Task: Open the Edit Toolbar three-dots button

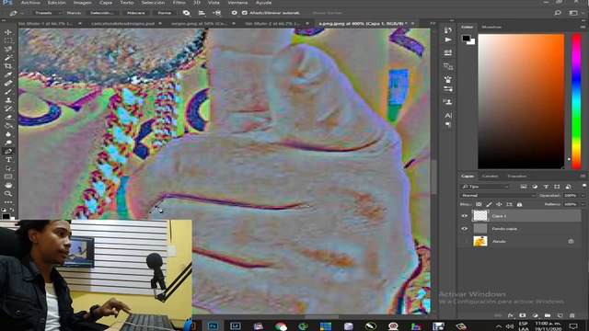Action: point(8,202)
